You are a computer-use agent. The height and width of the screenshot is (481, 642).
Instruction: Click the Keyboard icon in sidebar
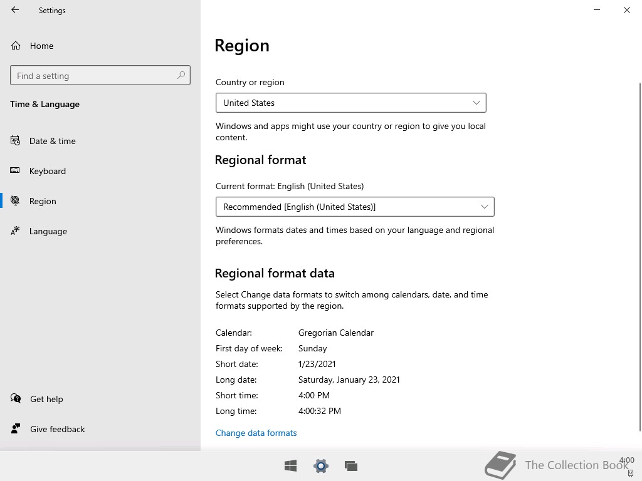click(x=15, y=170)
